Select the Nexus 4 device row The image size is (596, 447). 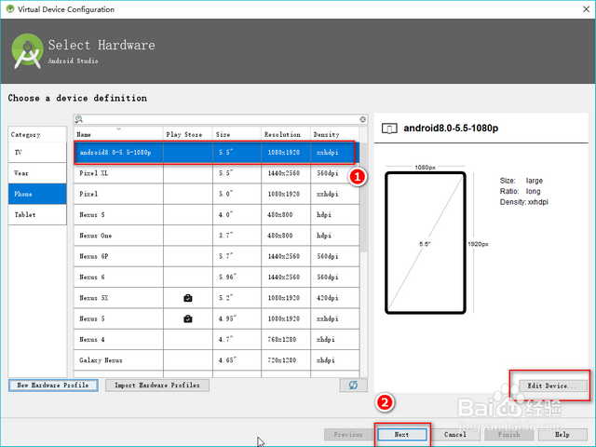(216, 339)
